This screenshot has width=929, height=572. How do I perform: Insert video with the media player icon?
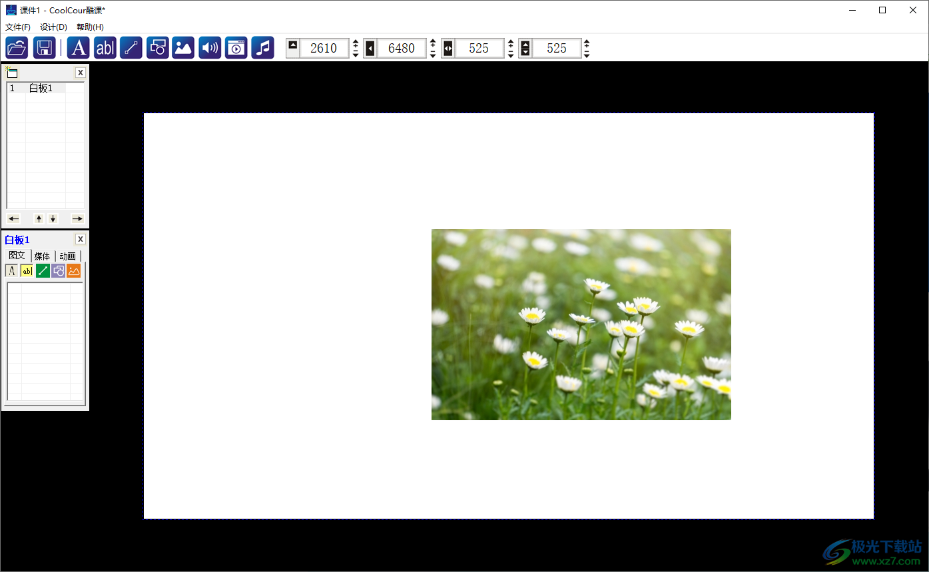pyautogui.click(x=236, y=48)
